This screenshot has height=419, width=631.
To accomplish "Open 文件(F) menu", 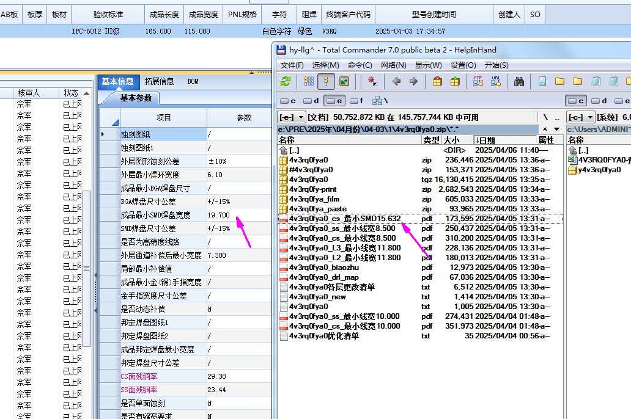I will coord(292,65).
